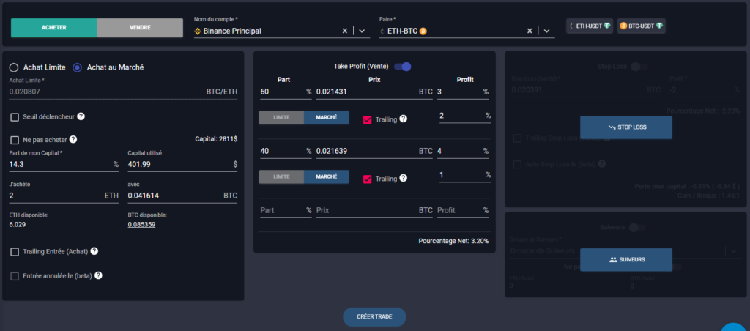Enable the Seuil déclencheur checkbox
Image resolution: width=750 pixels, height=331 pixels.
15,117
